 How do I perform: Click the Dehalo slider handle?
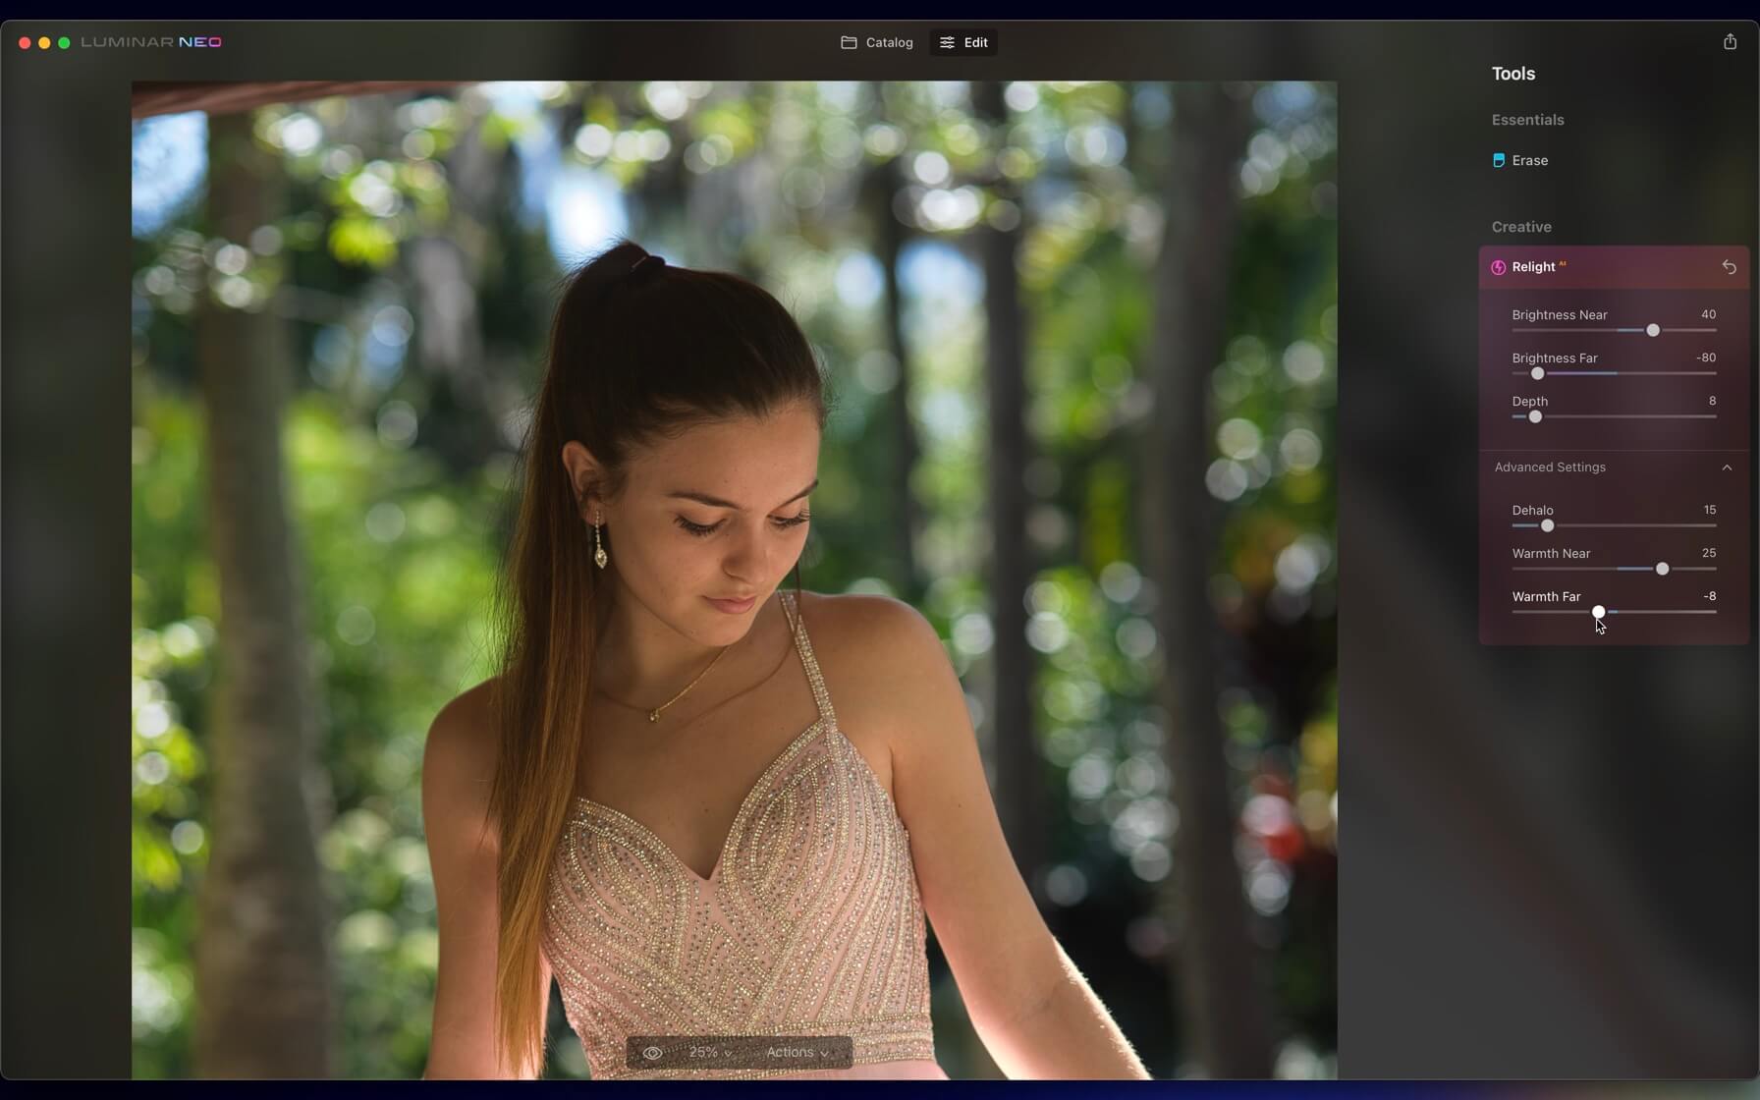(x=1547, y=525)
